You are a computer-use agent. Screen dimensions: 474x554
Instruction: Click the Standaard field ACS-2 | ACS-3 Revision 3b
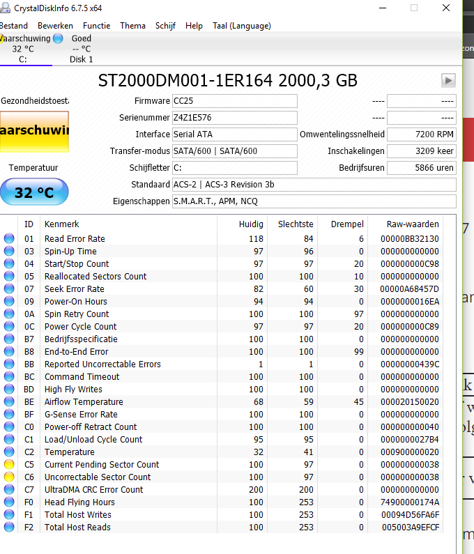click(314, 185)
